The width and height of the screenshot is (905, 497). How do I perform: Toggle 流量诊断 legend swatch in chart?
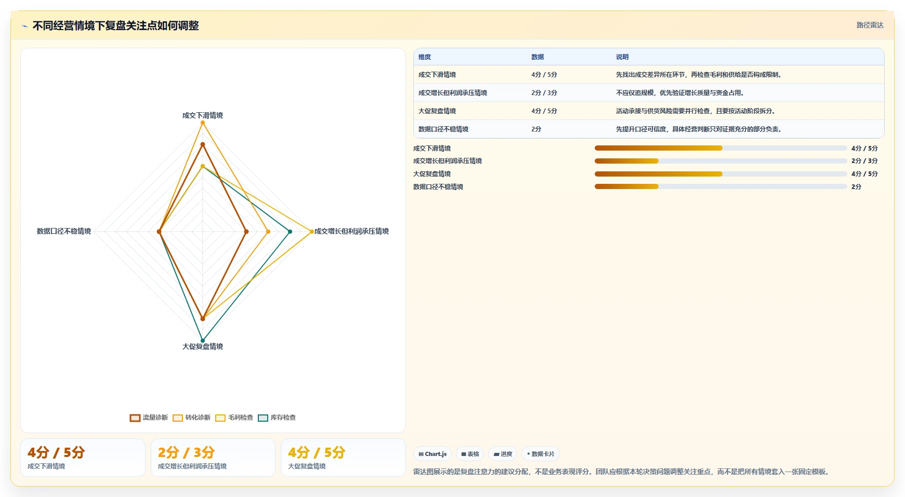pyautogui.click(x=135, y=418)
